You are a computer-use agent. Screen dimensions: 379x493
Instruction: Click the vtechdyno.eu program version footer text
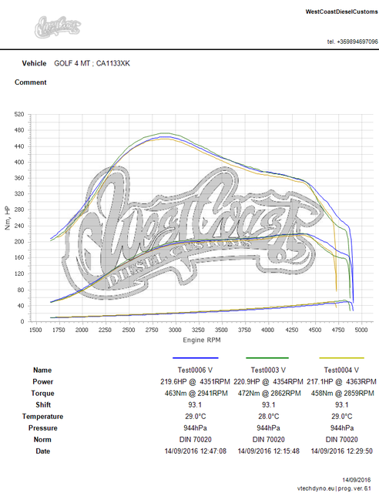click(334, 488)
